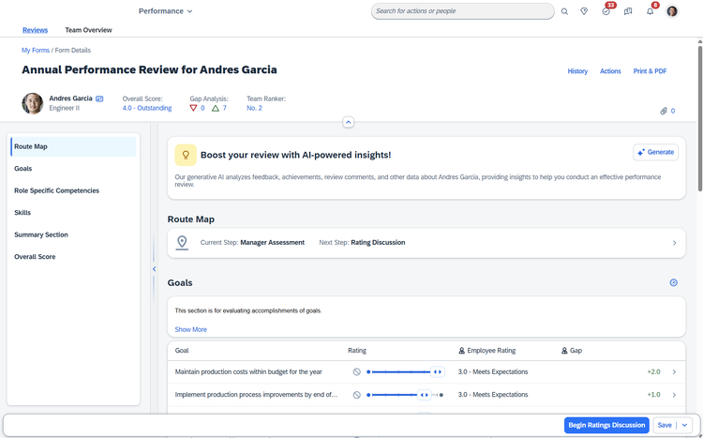The width and height of the screenshot is (703, 438).
Task: Open the History link
Action: [x=577, y=71]
